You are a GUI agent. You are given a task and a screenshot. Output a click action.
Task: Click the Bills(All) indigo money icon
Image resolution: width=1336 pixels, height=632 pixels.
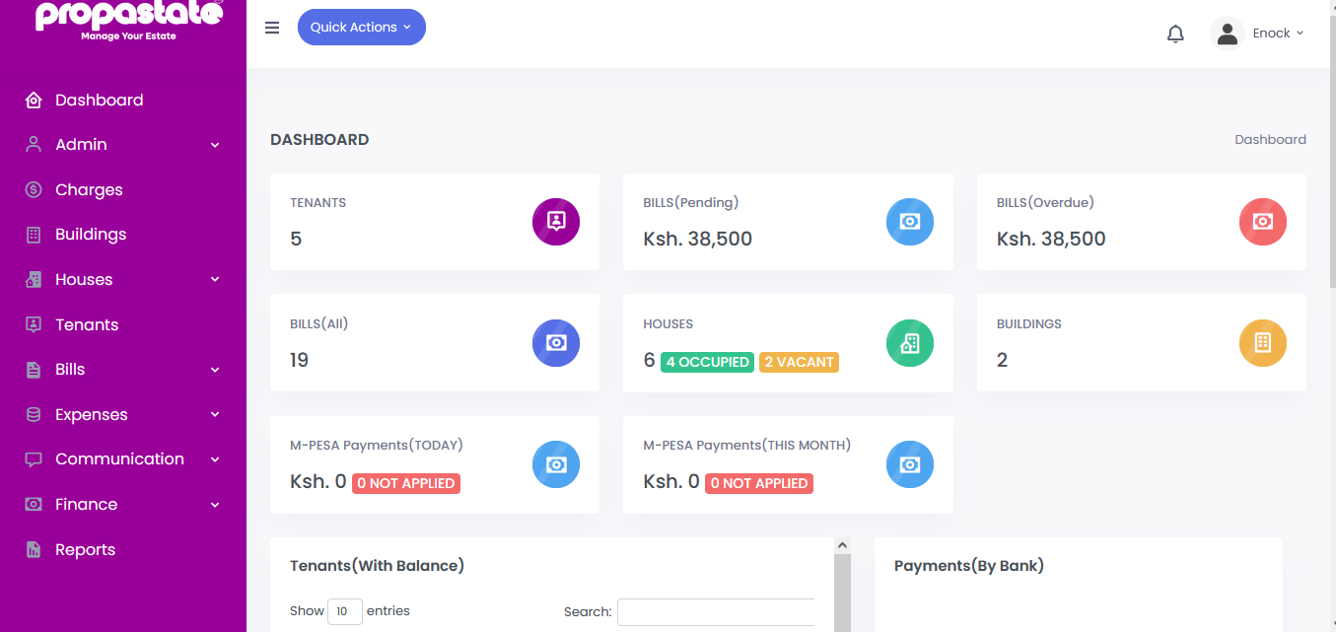click(556, 342)
